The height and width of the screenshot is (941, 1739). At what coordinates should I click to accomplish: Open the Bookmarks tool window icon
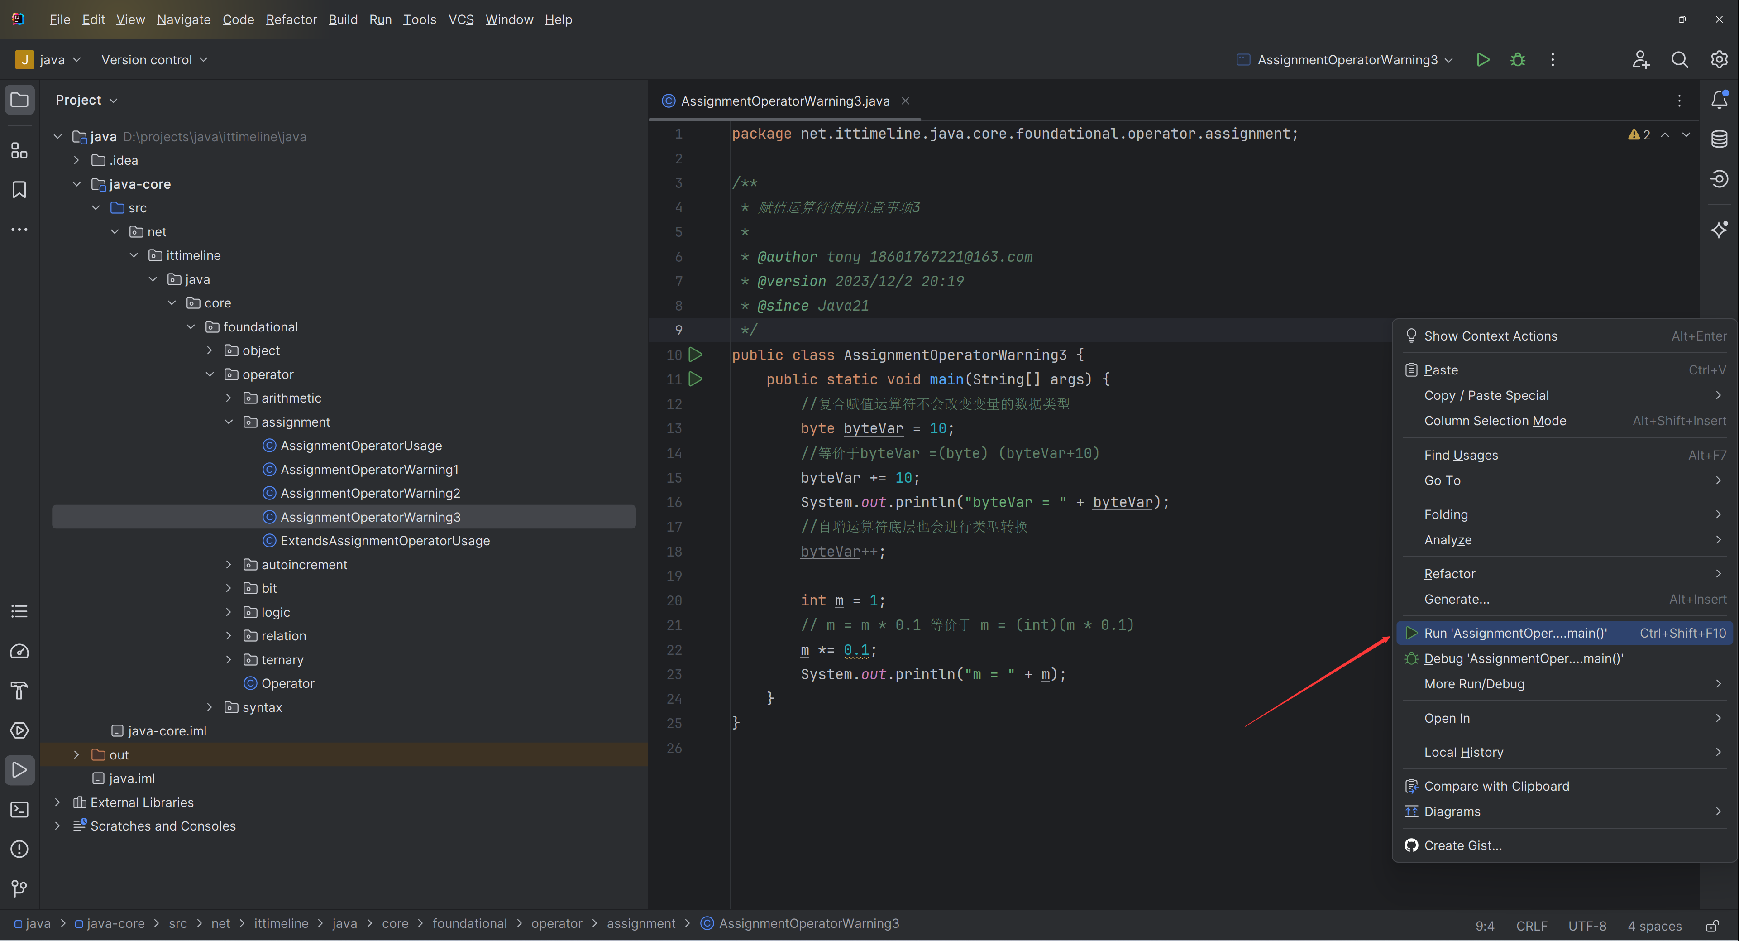coord(19,190)
